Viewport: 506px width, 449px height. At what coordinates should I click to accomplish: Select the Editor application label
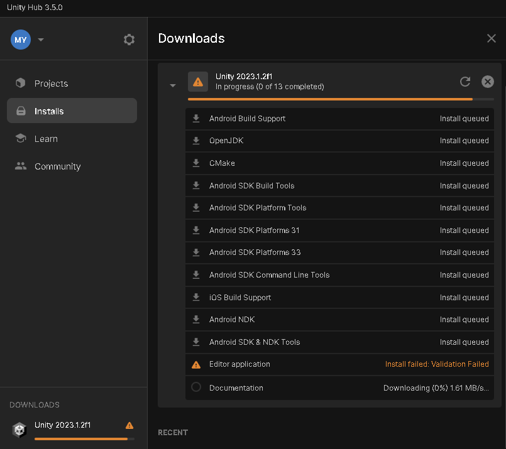[239, 364]
